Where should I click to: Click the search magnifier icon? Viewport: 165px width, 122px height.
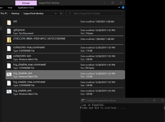coord(70,13)
